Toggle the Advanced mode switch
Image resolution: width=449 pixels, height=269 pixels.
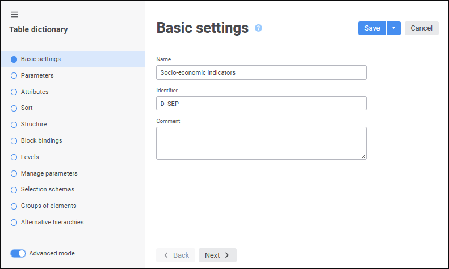coord(18,254)
